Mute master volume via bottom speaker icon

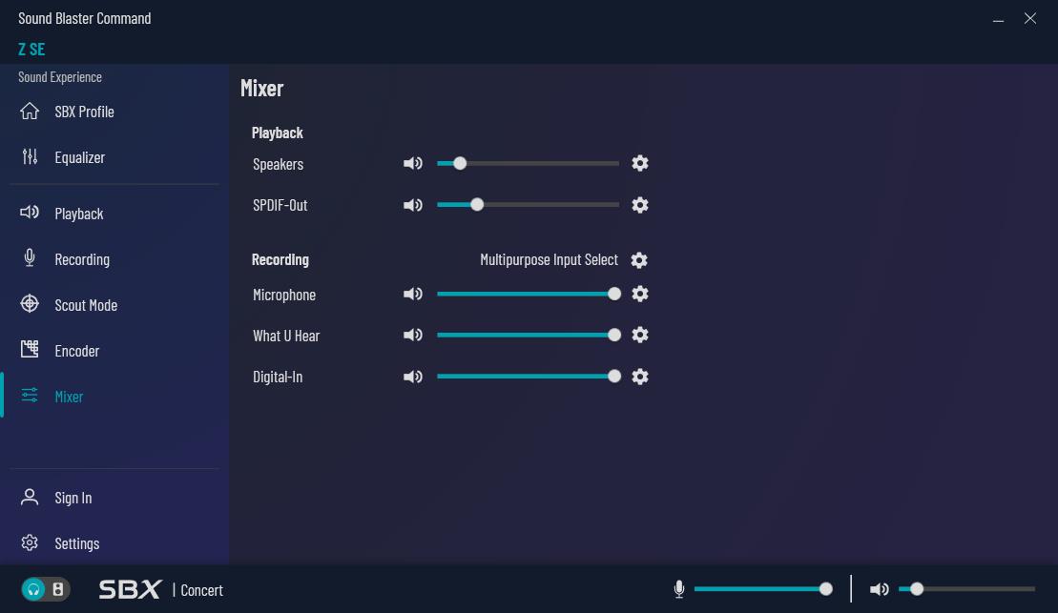click(880, 589)
